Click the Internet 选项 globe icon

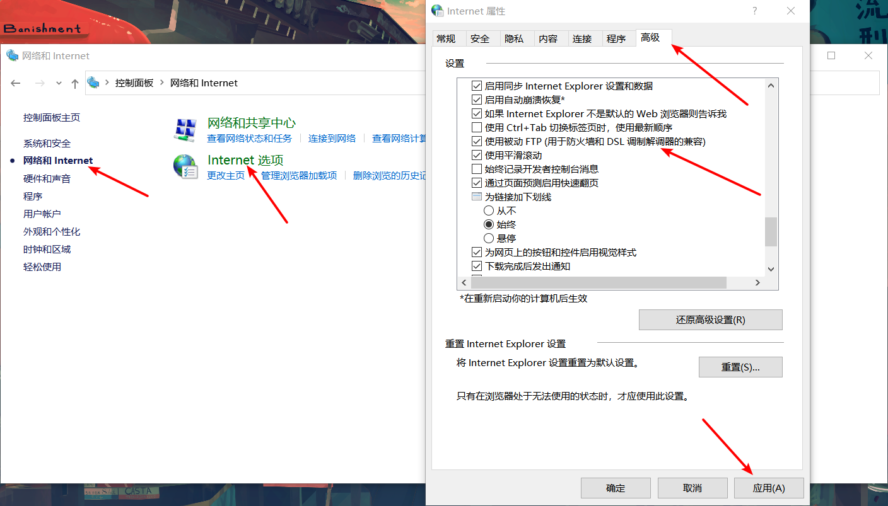coord(185,167)
